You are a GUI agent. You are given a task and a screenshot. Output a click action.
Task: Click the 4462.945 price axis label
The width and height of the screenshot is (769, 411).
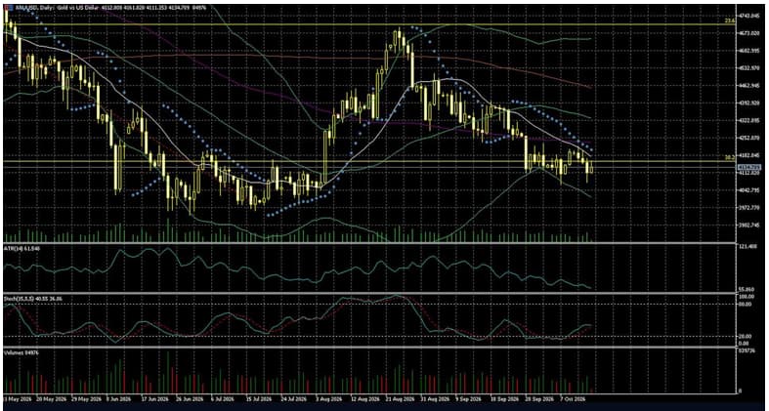(749, 86)
